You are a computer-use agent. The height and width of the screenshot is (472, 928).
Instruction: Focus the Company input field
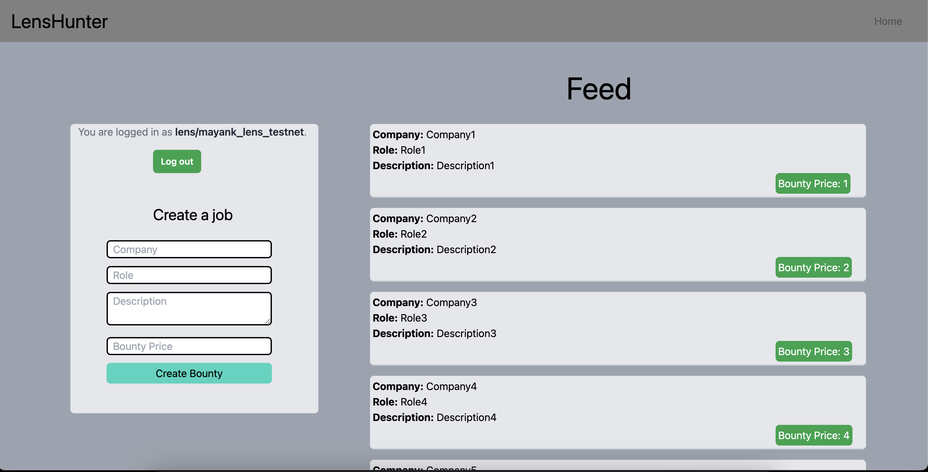coord(189,249)
